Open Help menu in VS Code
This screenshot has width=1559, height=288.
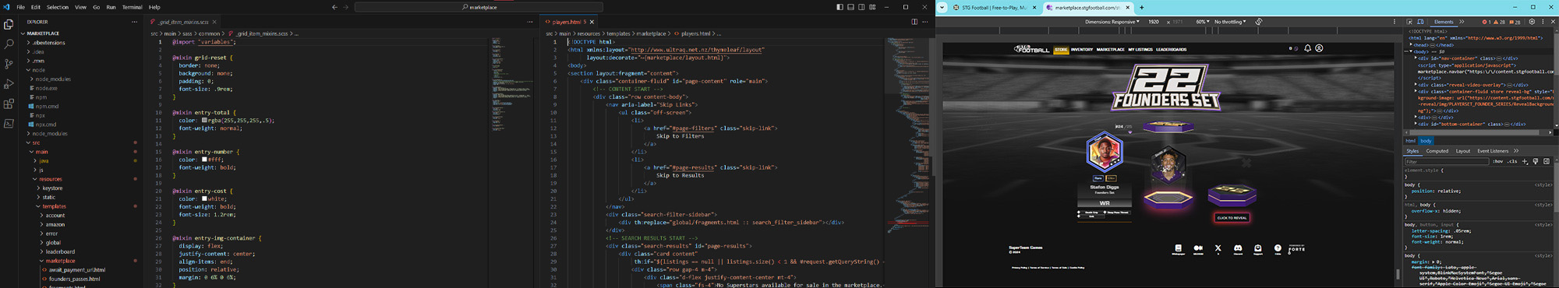(154, 7)
